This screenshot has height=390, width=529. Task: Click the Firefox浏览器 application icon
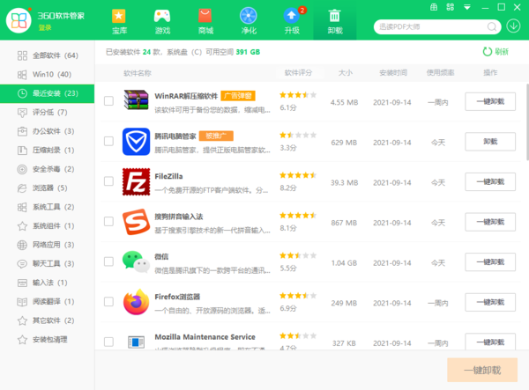[x=136, y=302]
